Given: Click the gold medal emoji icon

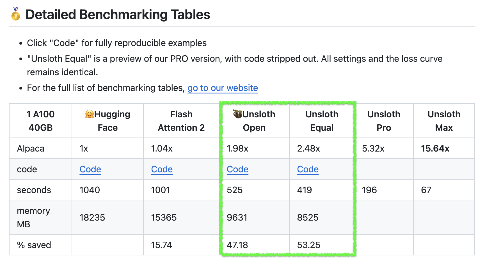Looking at the screenshot, I should [16, 14].
